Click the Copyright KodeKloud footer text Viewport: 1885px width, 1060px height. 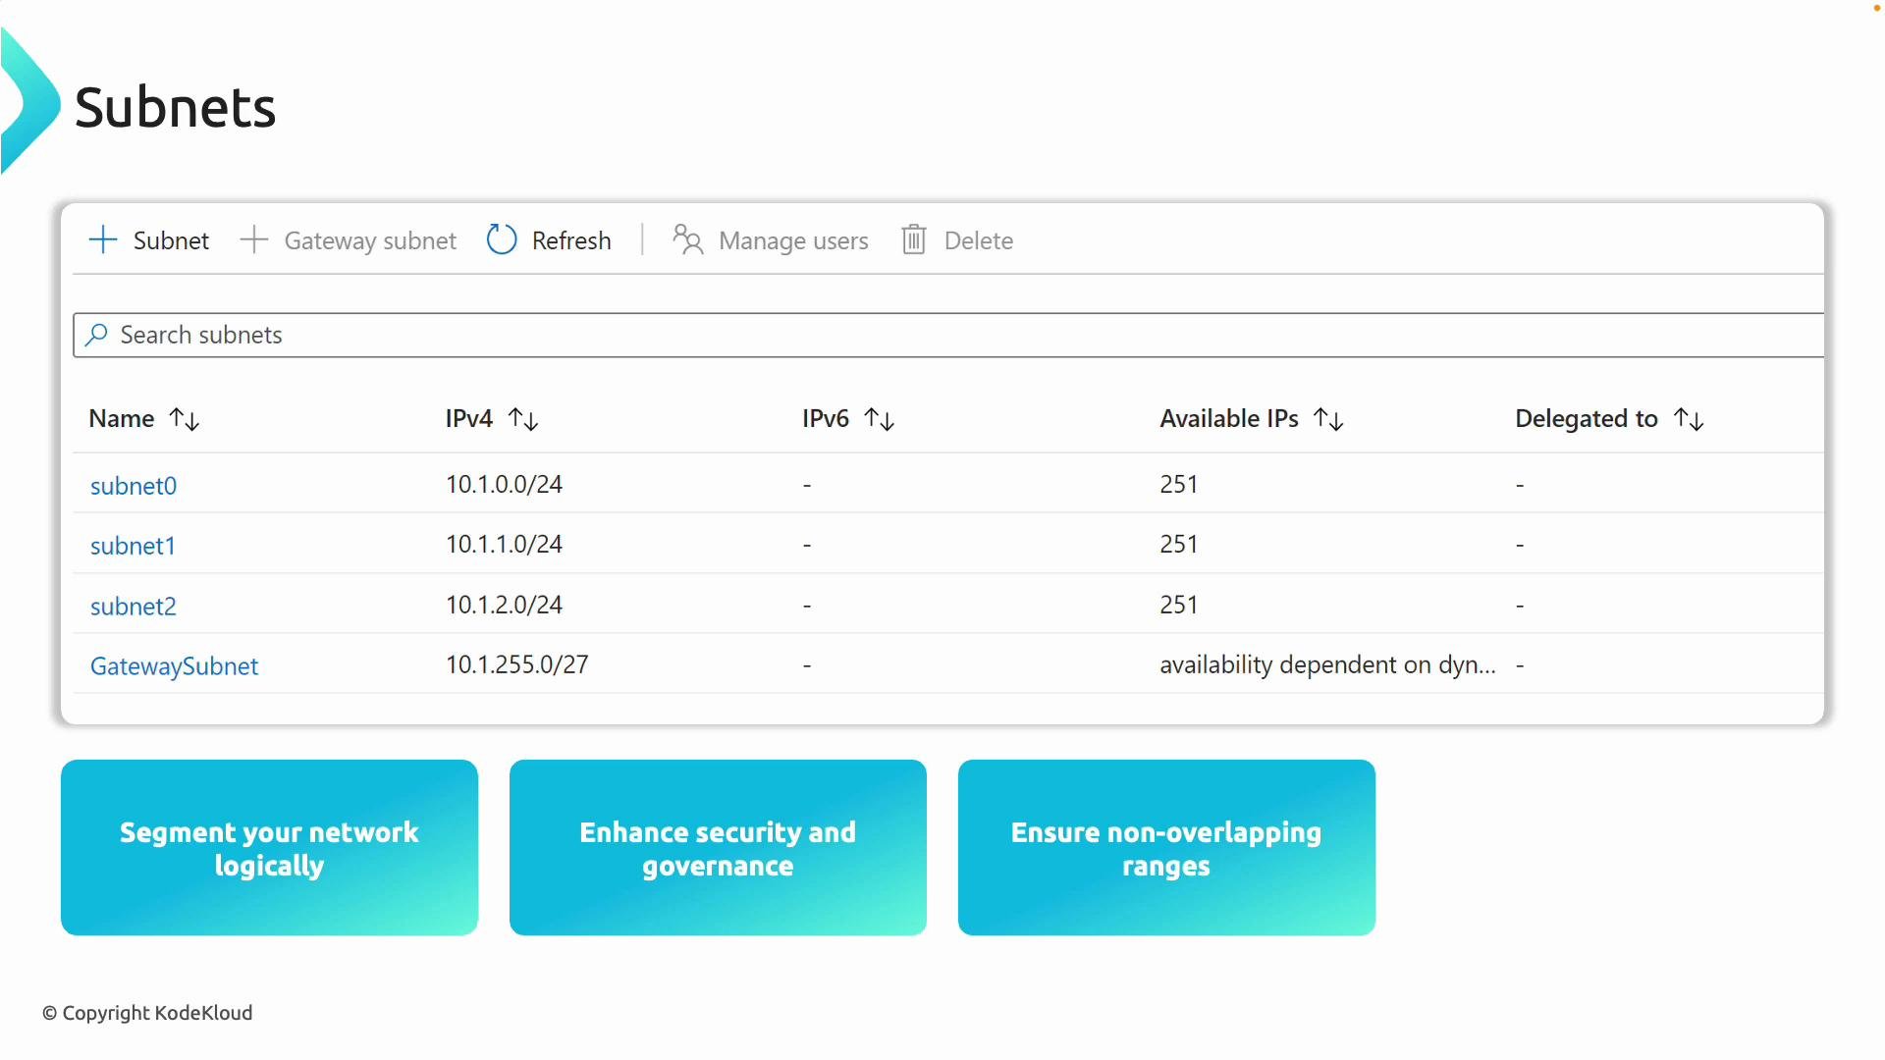click(147, 1013)
